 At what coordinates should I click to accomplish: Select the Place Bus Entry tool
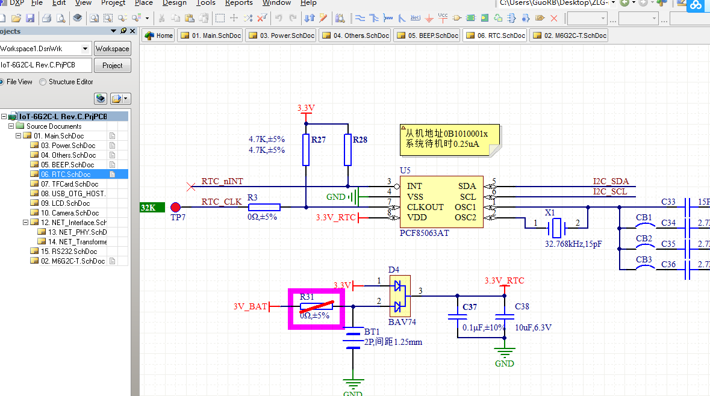coord(402,18)
